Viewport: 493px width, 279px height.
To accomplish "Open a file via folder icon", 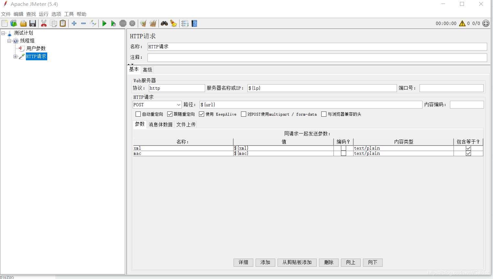I will (x=23, y=23).
